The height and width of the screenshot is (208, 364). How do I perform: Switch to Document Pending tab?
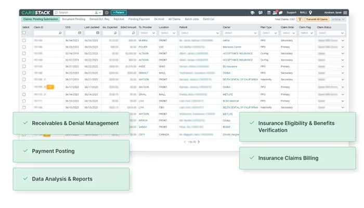point(74,19)
